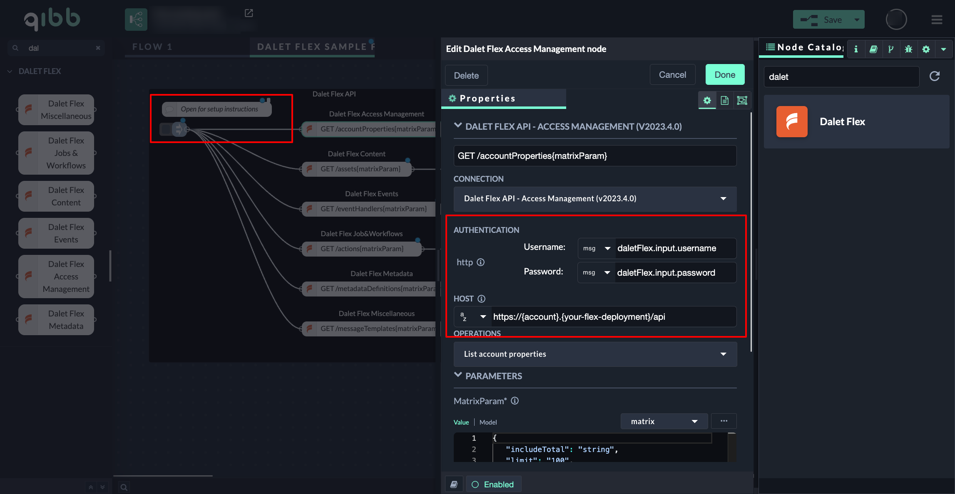Open the Username msg type selector
Screen dimensions: 955x494
[596, 248]
